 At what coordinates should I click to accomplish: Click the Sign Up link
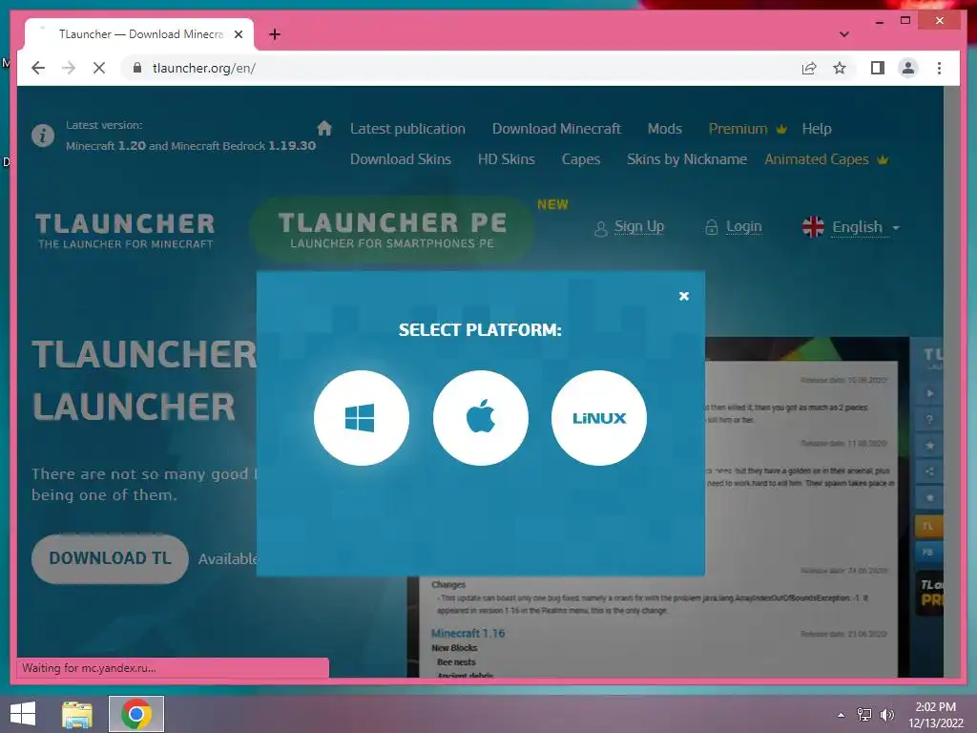pyautogui.click(x=638, y=226)
